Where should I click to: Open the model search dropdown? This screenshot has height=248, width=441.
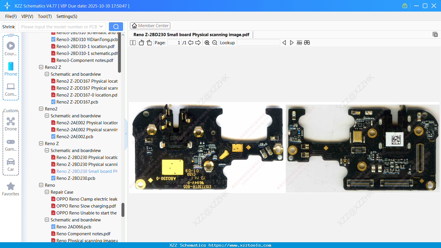click(101, 26)
